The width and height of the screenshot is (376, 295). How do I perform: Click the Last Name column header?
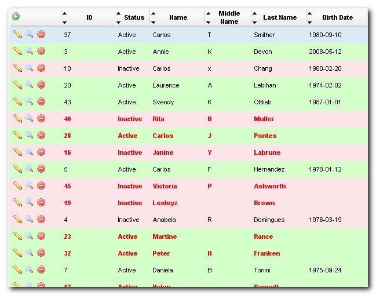click(x=280, y=17)
